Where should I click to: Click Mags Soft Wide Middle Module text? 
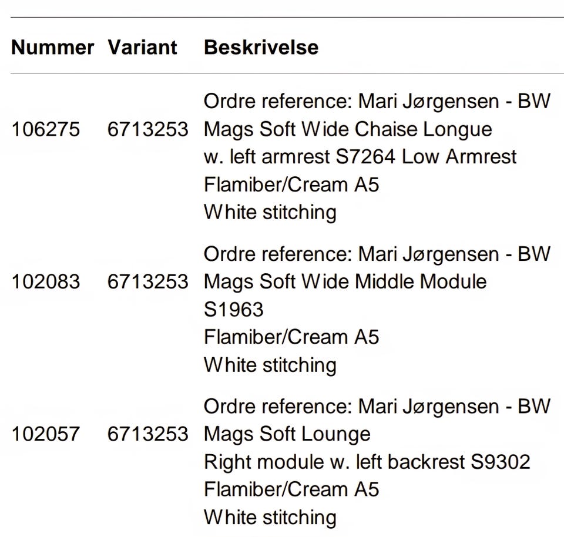click(x=345, y=281)
